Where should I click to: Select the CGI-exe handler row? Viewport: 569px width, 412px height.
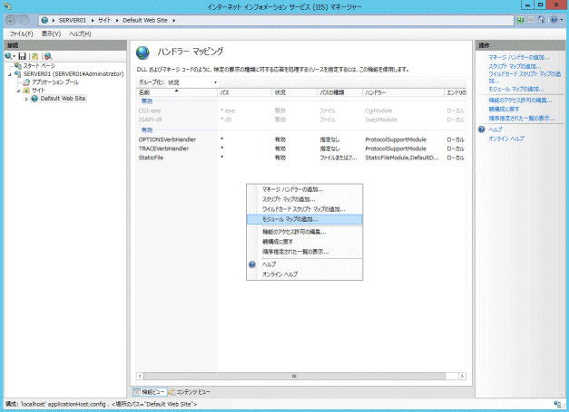click(x=301, y=110)
